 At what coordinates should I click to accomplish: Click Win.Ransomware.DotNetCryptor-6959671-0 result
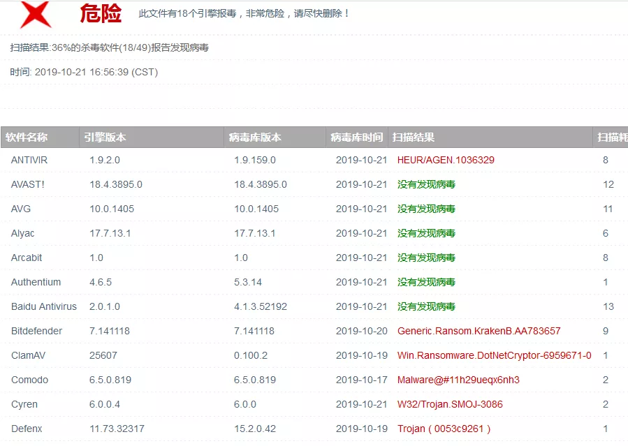[495, 355]
